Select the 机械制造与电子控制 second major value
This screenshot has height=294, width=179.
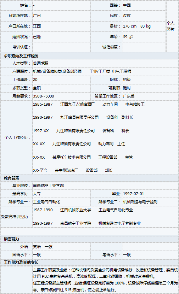(x=140, y=202)
